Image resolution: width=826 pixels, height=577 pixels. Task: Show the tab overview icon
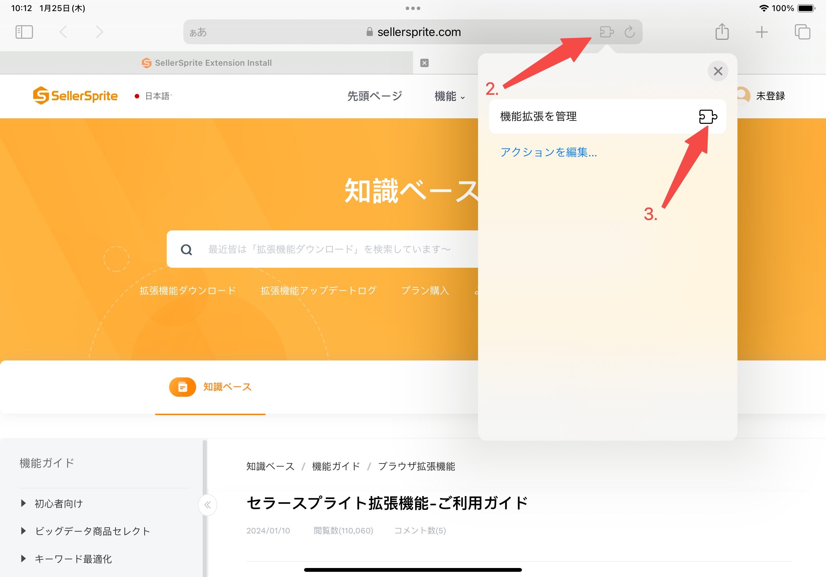coord(802,32)
